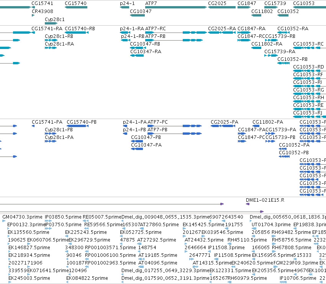The height and width of the screenshot is (284, 326).
Task: Open transcript p24-1-RA label
Action: tap(132, 29)
